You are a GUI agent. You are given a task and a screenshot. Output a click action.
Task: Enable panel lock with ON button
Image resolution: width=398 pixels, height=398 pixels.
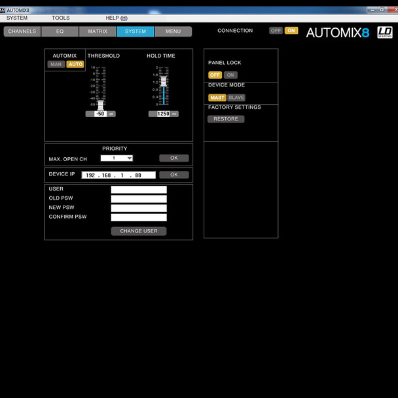tap(230, 75)
